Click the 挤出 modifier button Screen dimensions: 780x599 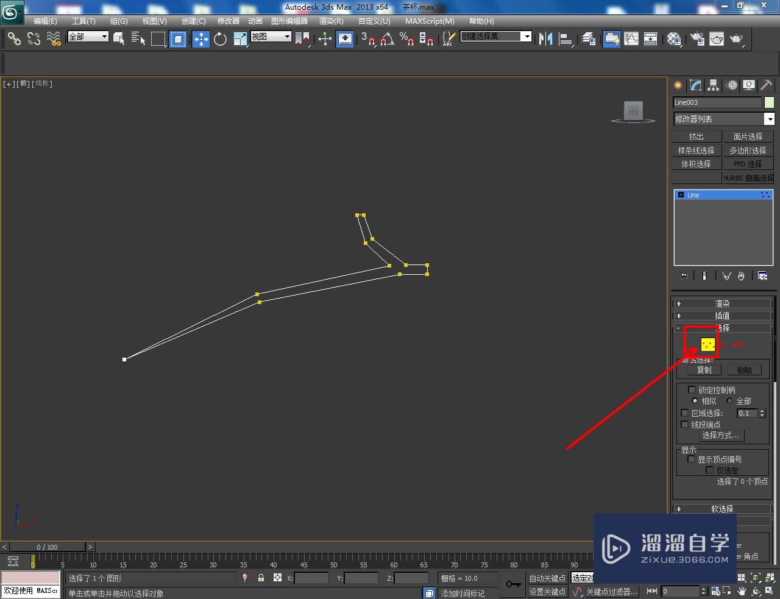(x=697, y=136)
